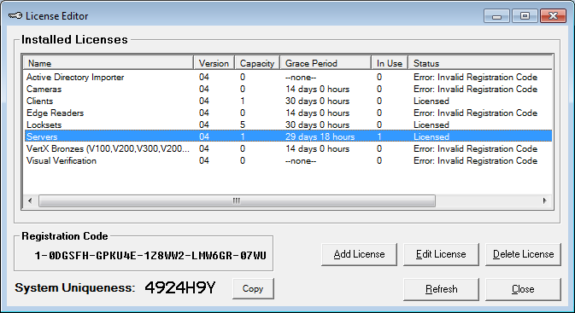The height and width of the screenshot is (313, 575).
Task: Click the VertX Bronzes error status cell
Action: [x=475, y=148]
